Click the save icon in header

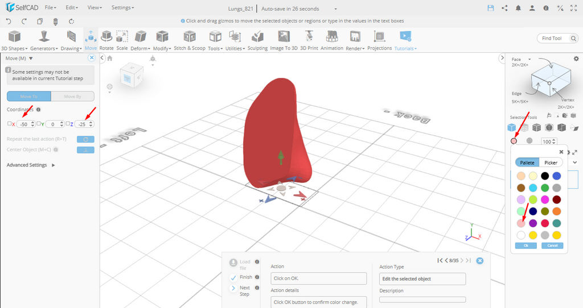click(x=491, y=9)
